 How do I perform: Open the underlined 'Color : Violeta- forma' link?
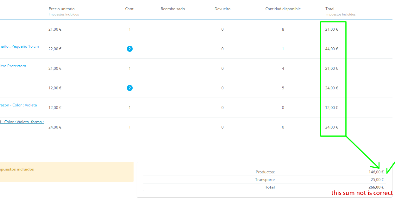point(22,122)
